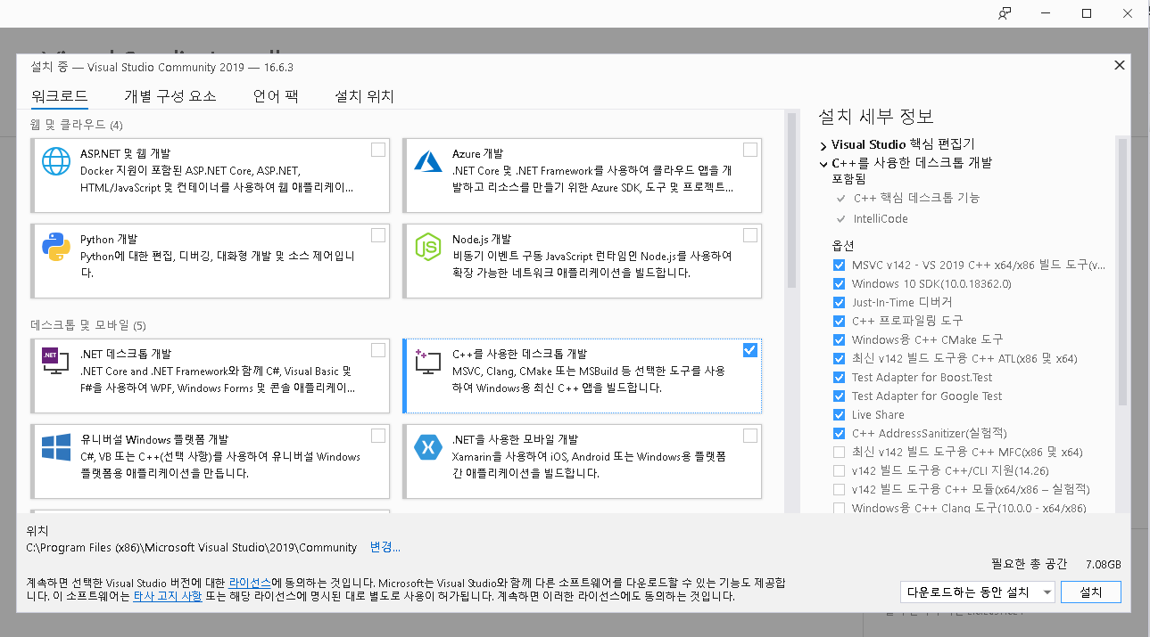The width and height of the screenshot is (1150, 637).
Task: Switch to the 개별 구성 요소 tab
Action: (x=170, y=96)
